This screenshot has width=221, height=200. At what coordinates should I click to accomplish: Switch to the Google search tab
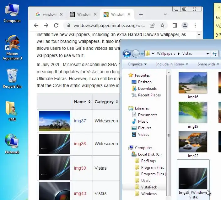point(46,14)
